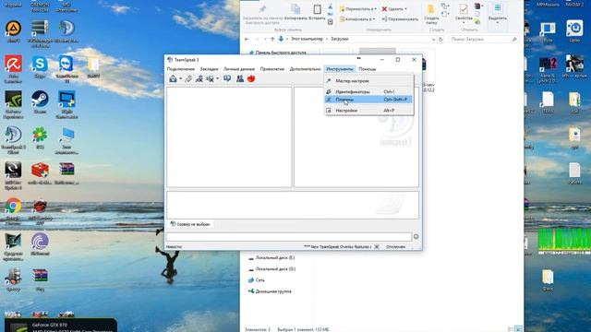Click the Explorer Up folder arrow
The image size is (591, 332).
click(272, 39)
